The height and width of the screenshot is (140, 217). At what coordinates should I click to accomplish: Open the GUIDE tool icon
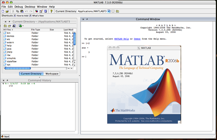41,11
